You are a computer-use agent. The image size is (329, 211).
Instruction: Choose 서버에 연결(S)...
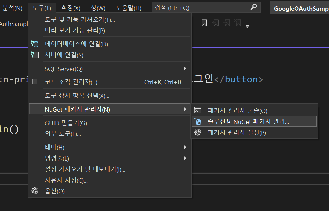pyautogui.click(x=109, y=55)
